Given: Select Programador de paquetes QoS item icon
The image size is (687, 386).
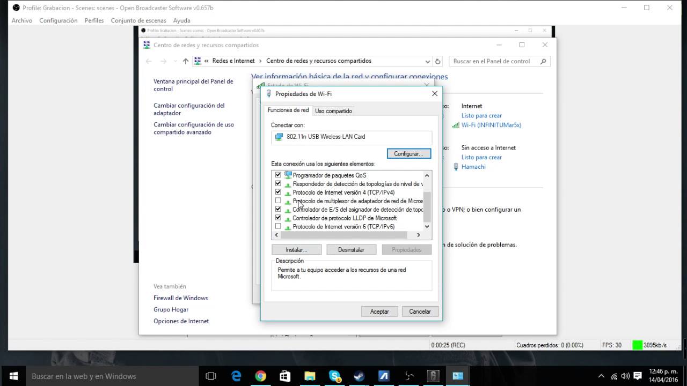Looking at the screenshot, I should (288, 175).
